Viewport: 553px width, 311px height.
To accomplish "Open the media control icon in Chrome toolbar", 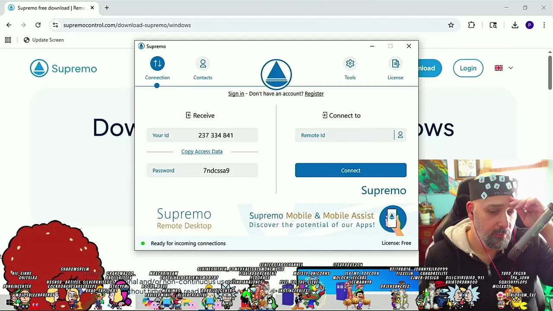I will coord(493,25).
